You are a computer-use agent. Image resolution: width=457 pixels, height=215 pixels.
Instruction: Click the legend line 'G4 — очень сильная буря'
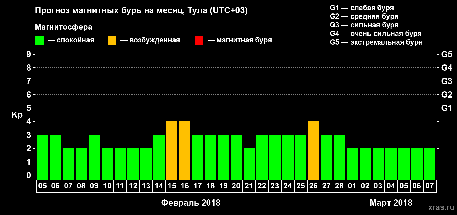[x=376, y=34]
